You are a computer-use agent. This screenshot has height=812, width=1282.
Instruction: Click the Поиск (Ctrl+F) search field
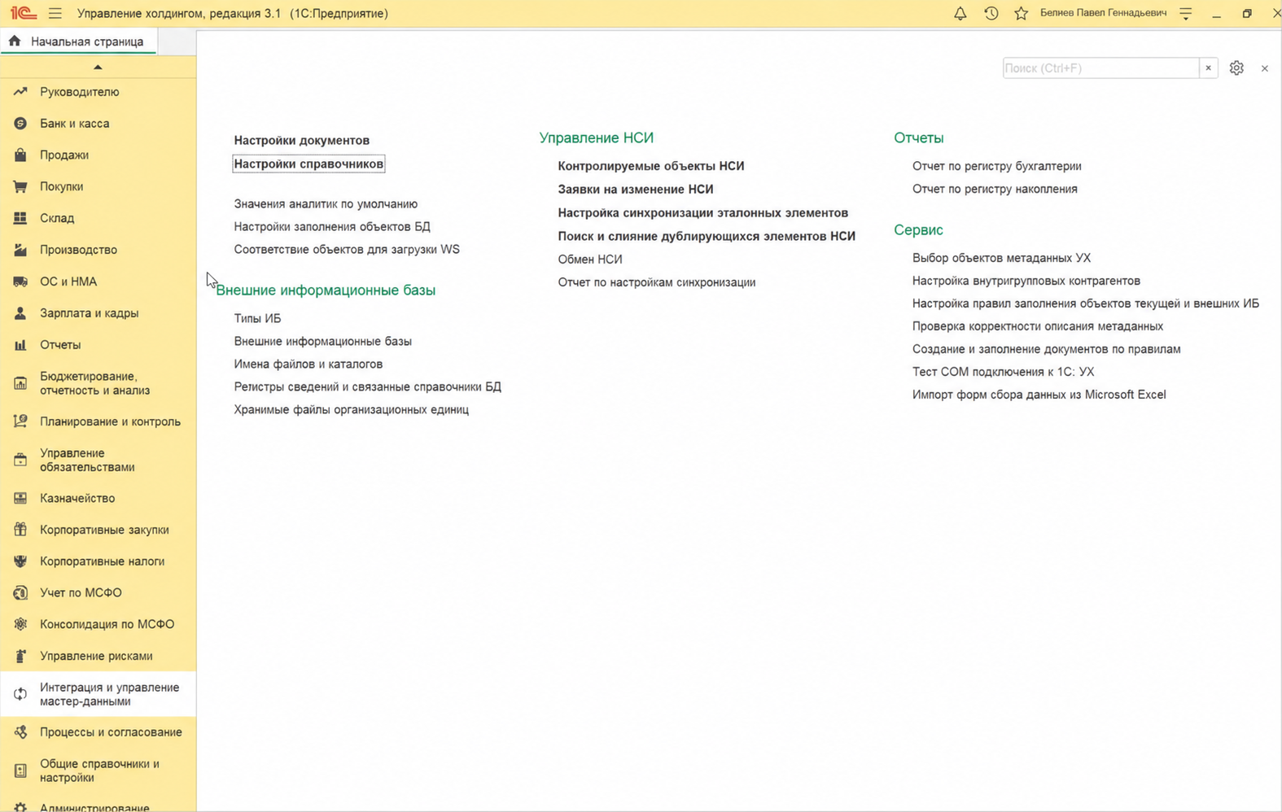click(x=1100, y=68)
